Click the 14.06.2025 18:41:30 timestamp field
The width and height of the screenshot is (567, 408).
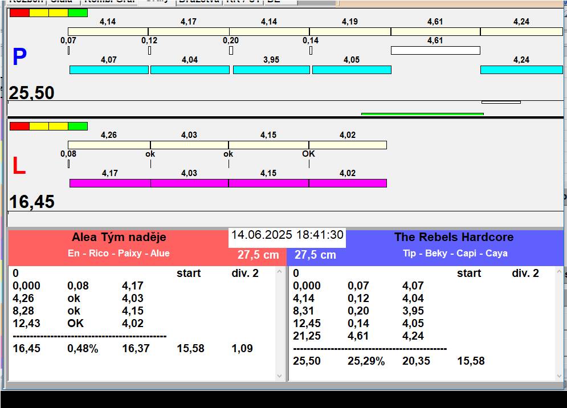point(287,235)
